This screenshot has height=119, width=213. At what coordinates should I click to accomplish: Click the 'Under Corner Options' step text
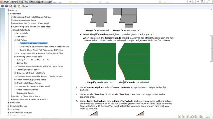coord(123,89)
